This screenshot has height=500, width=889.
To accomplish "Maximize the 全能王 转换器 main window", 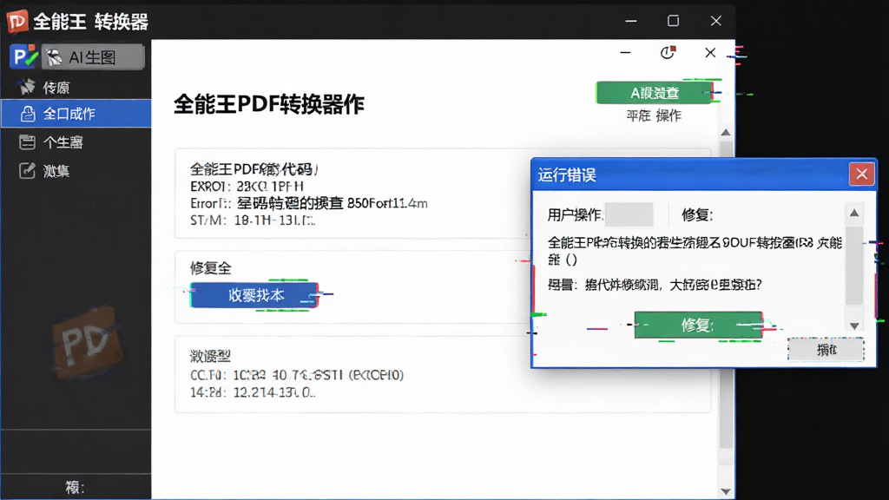I will coord(673,21).
